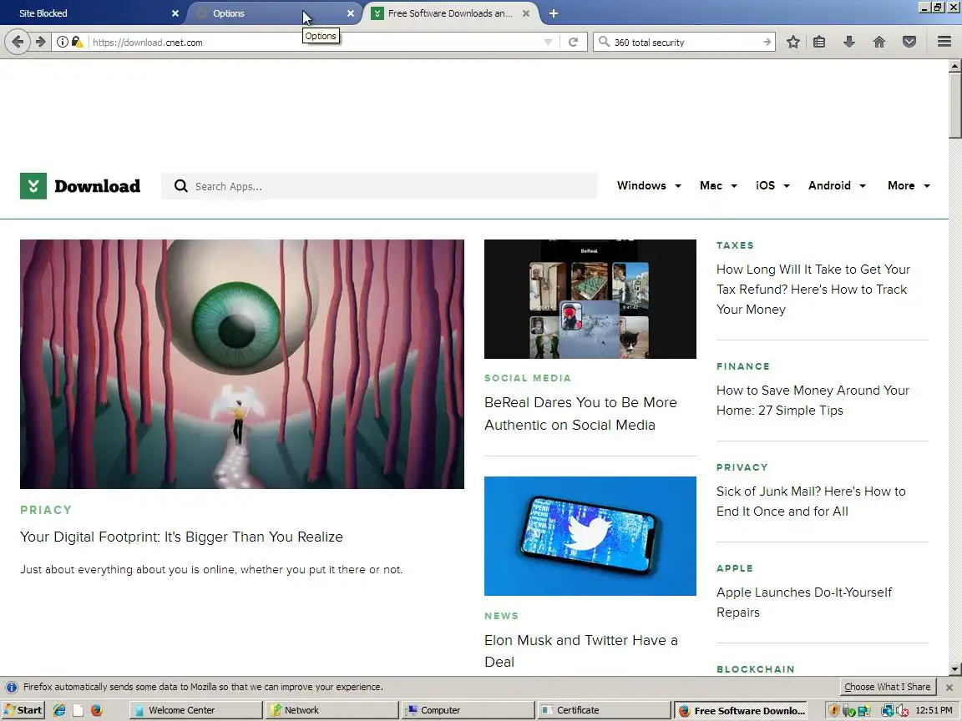962x721 pixels.
Task: Click the browser Forward arrow
Action: click(40, 42)
